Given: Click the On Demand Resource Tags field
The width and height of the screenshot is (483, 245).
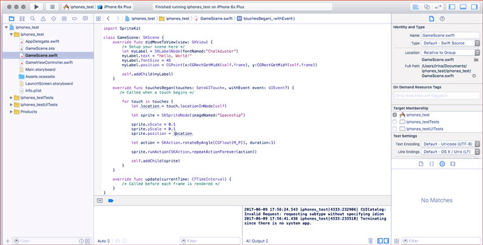Looking at the screenshot, I should pos(437,95).
